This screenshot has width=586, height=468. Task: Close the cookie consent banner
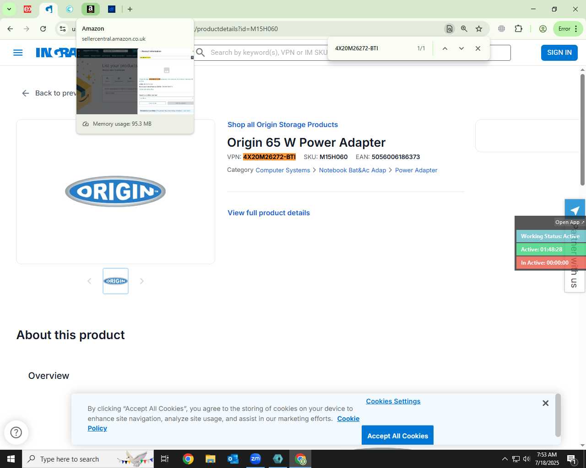(x=545, y=403)
